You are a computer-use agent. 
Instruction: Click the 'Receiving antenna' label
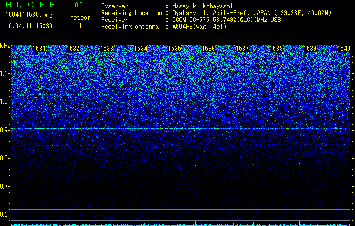tap(130, 27)
